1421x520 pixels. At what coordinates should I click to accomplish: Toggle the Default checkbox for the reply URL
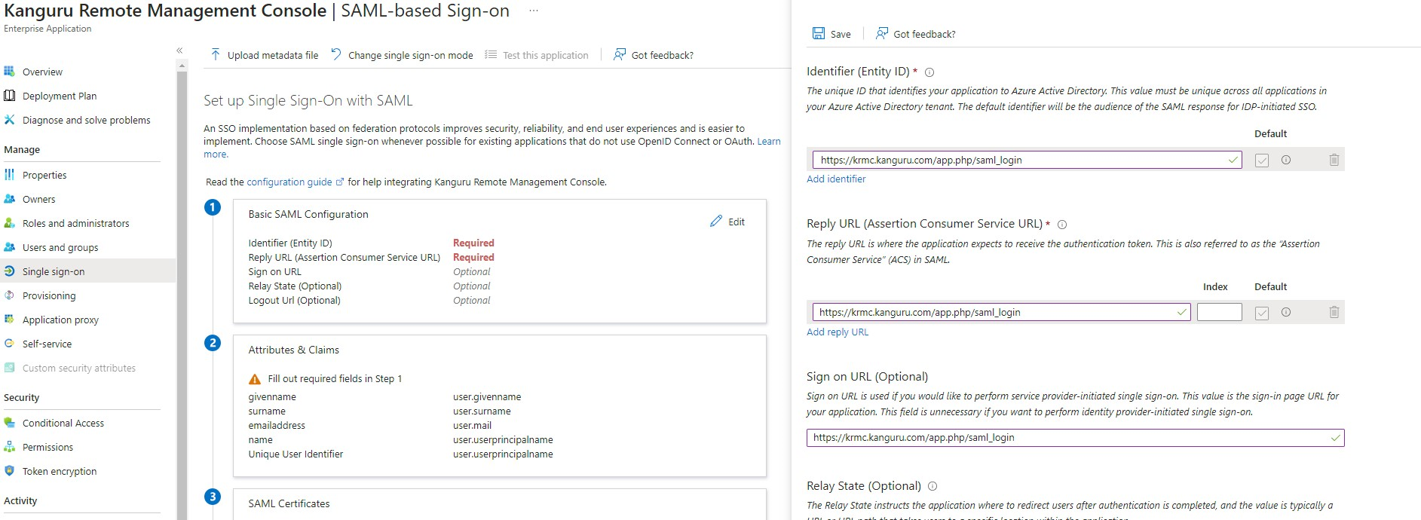(x=1262, y=313)
